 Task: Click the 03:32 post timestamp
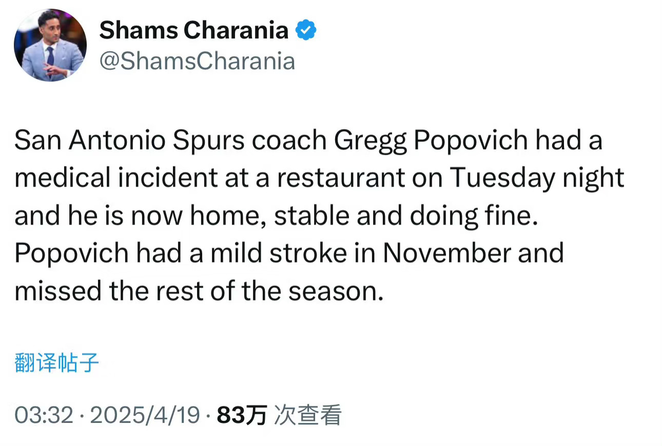(x=44, y=415)
